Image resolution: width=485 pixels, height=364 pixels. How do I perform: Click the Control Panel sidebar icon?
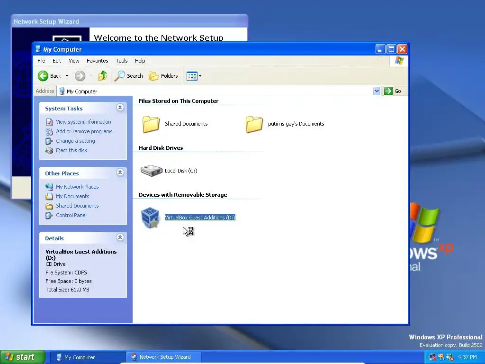click(x=49, y=216)
